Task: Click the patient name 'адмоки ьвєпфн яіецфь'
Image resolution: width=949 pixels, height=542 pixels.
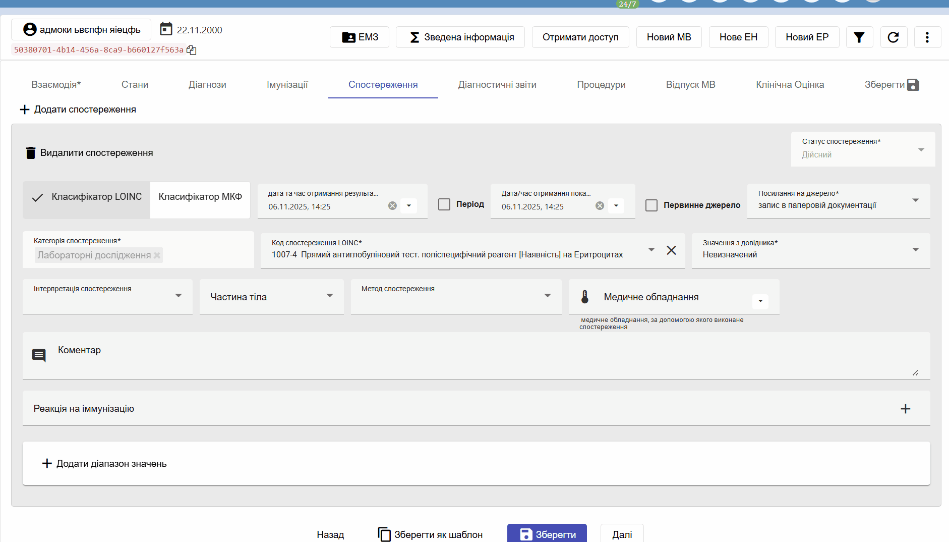Action: (x=90, y=30)
